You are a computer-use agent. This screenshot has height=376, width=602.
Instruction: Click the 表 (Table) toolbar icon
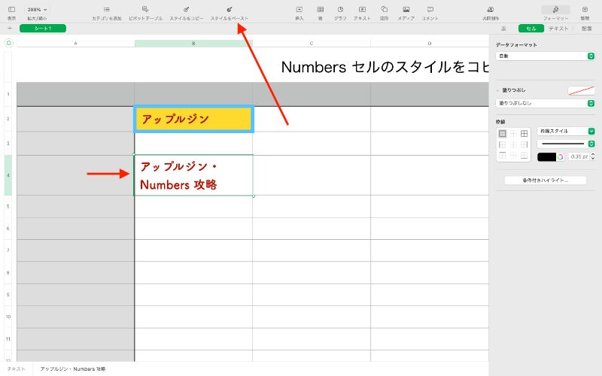[x=321, y=9]
